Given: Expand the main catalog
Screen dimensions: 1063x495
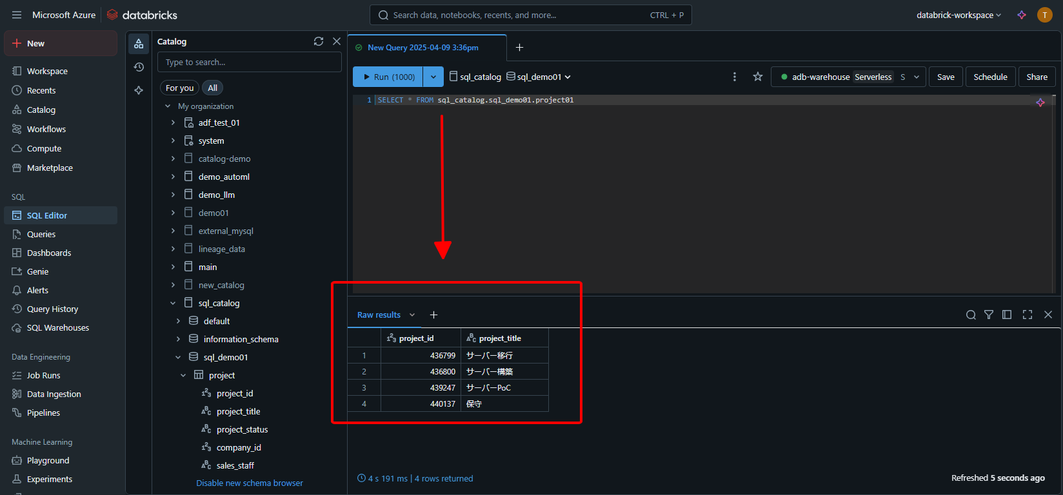Looking at the screenshot, I should click(173, 267).
